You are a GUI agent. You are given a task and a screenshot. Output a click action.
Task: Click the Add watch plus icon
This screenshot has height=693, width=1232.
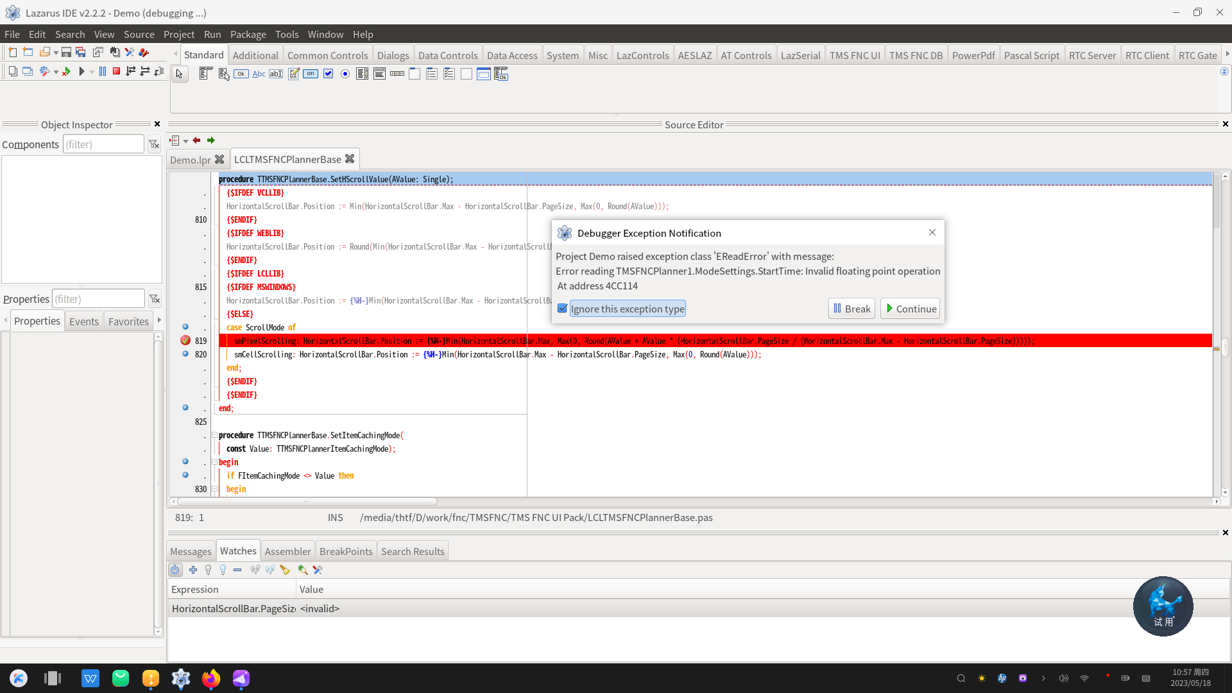click(193, 570)
